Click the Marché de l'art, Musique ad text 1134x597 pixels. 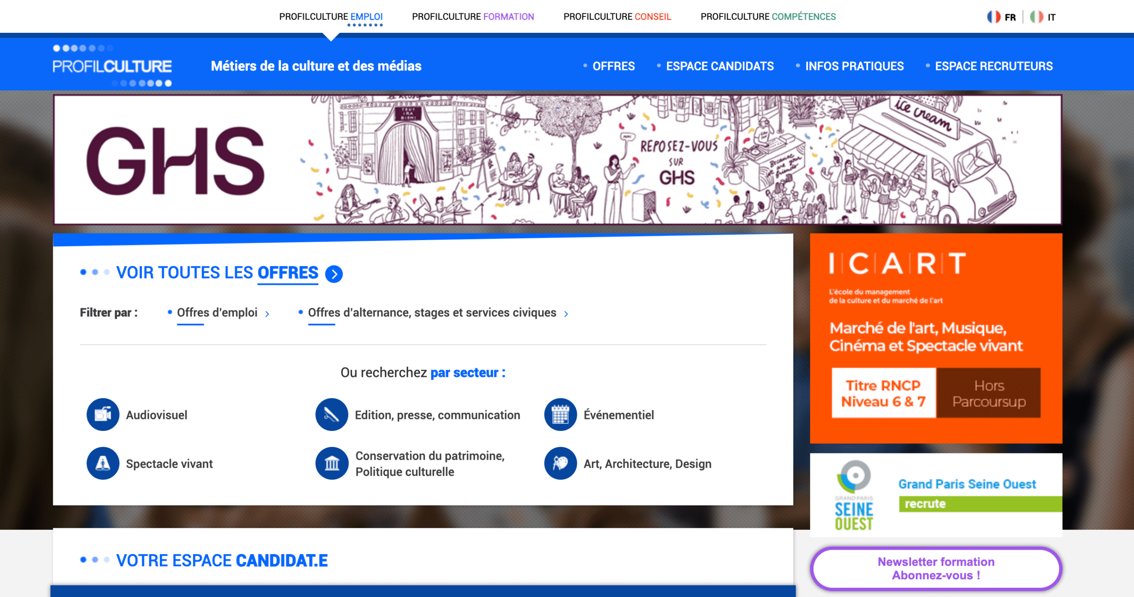(x=926, y=337)
